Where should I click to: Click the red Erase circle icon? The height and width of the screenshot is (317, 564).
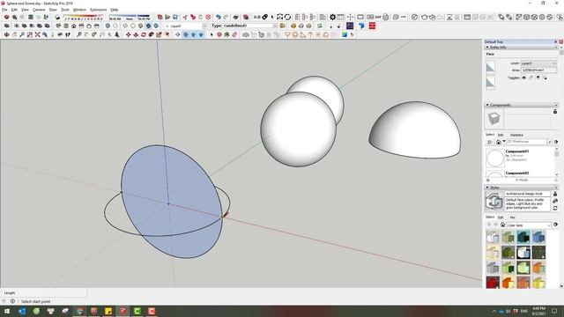click(x=208, y=17)
